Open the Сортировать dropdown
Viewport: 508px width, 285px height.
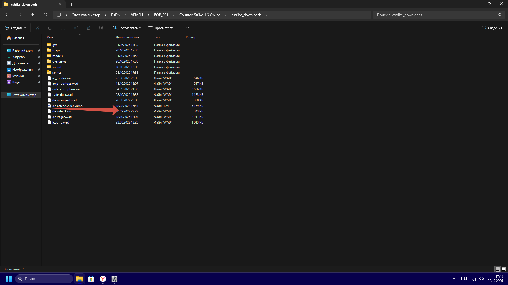click(127, 28)
